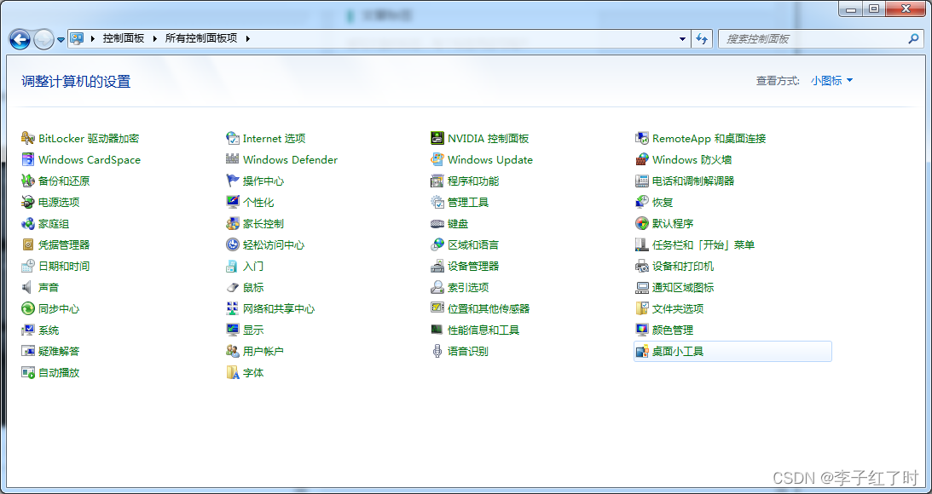The image size is (932, 494).
Task: Open the 恢复 recovery link
Action: [663, 203]
